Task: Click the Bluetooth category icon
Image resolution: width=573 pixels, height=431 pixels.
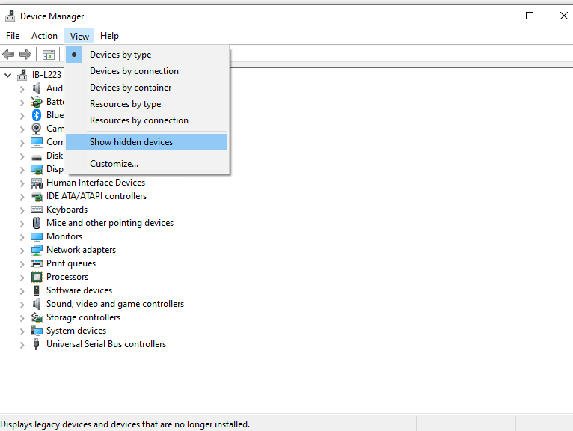Action: click(37, 115)
